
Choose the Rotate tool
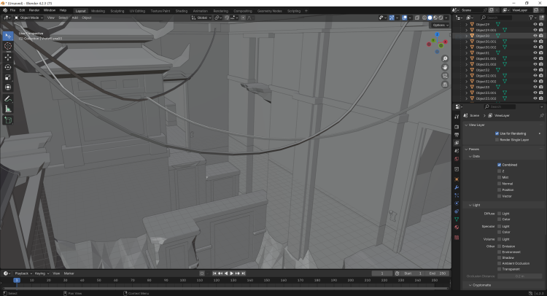pos(8,67)
